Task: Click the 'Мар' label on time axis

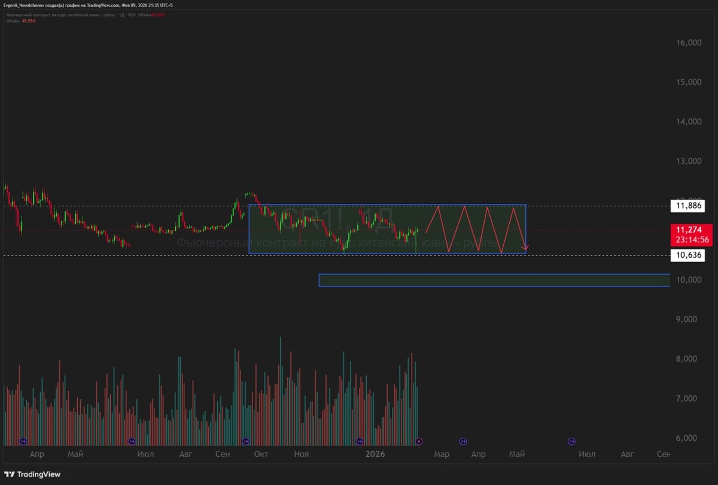Action: pos(442,455)
